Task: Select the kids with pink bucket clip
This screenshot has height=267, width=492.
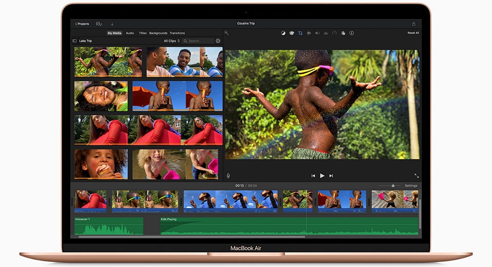Action: pos(175,164)
